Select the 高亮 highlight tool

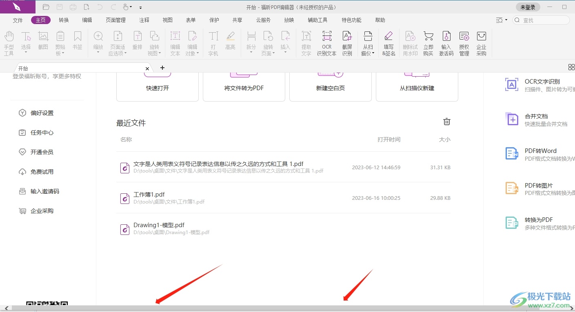(230, 41)
